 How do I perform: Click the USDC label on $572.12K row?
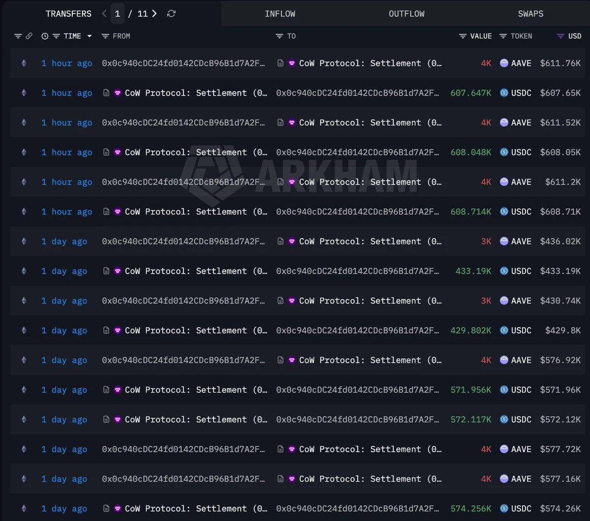point(521,419)
